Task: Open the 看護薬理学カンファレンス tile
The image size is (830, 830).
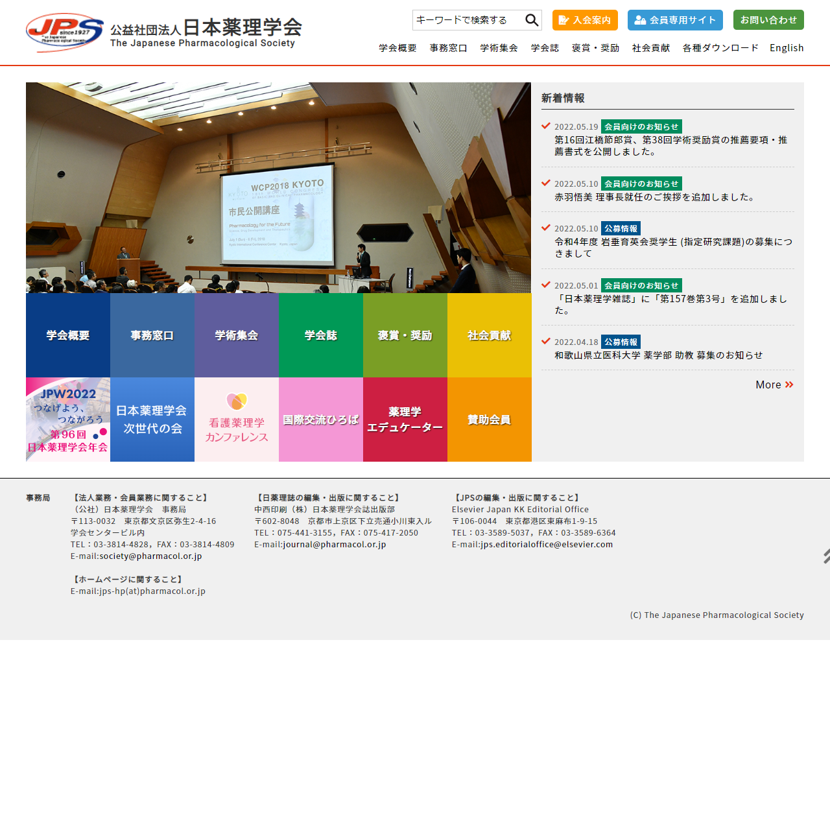Action: click(237, 420)
